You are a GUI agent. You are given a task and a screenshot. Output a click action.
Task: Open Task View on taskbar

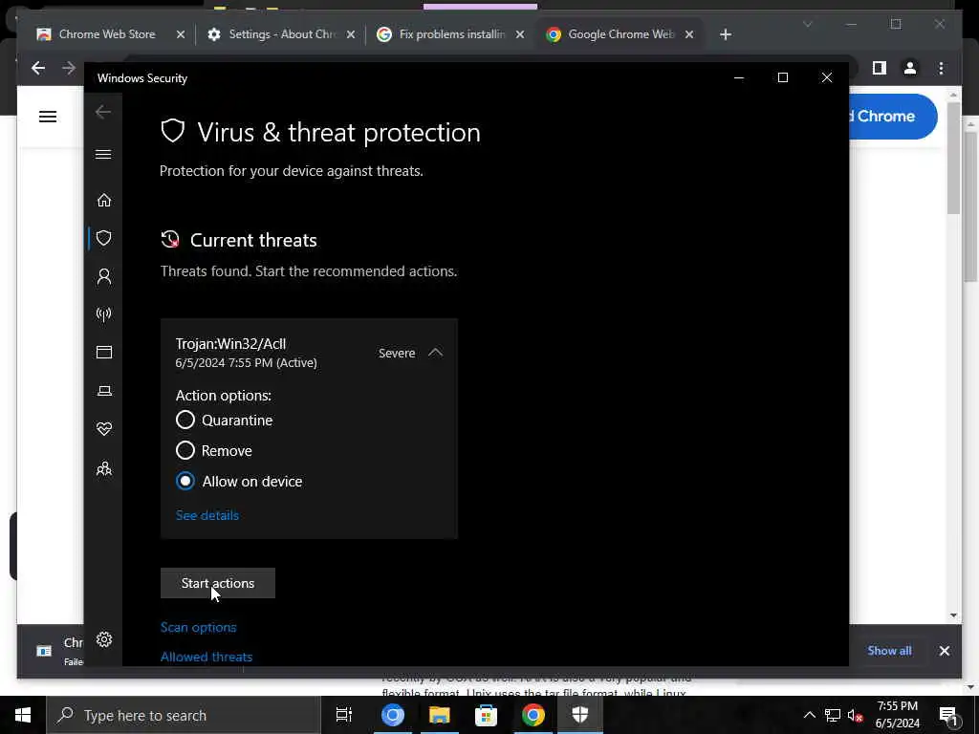click(x=344, y=715)
